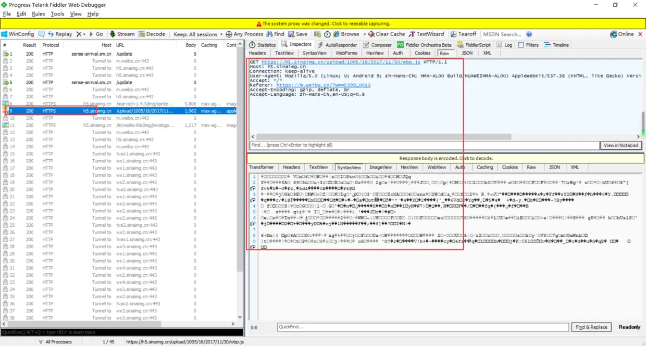Image resolution: width=646 pixels, height=346 pixels.
Task: Open the Remove sessions dropdown arrow
Action: (x=84, y=34)
